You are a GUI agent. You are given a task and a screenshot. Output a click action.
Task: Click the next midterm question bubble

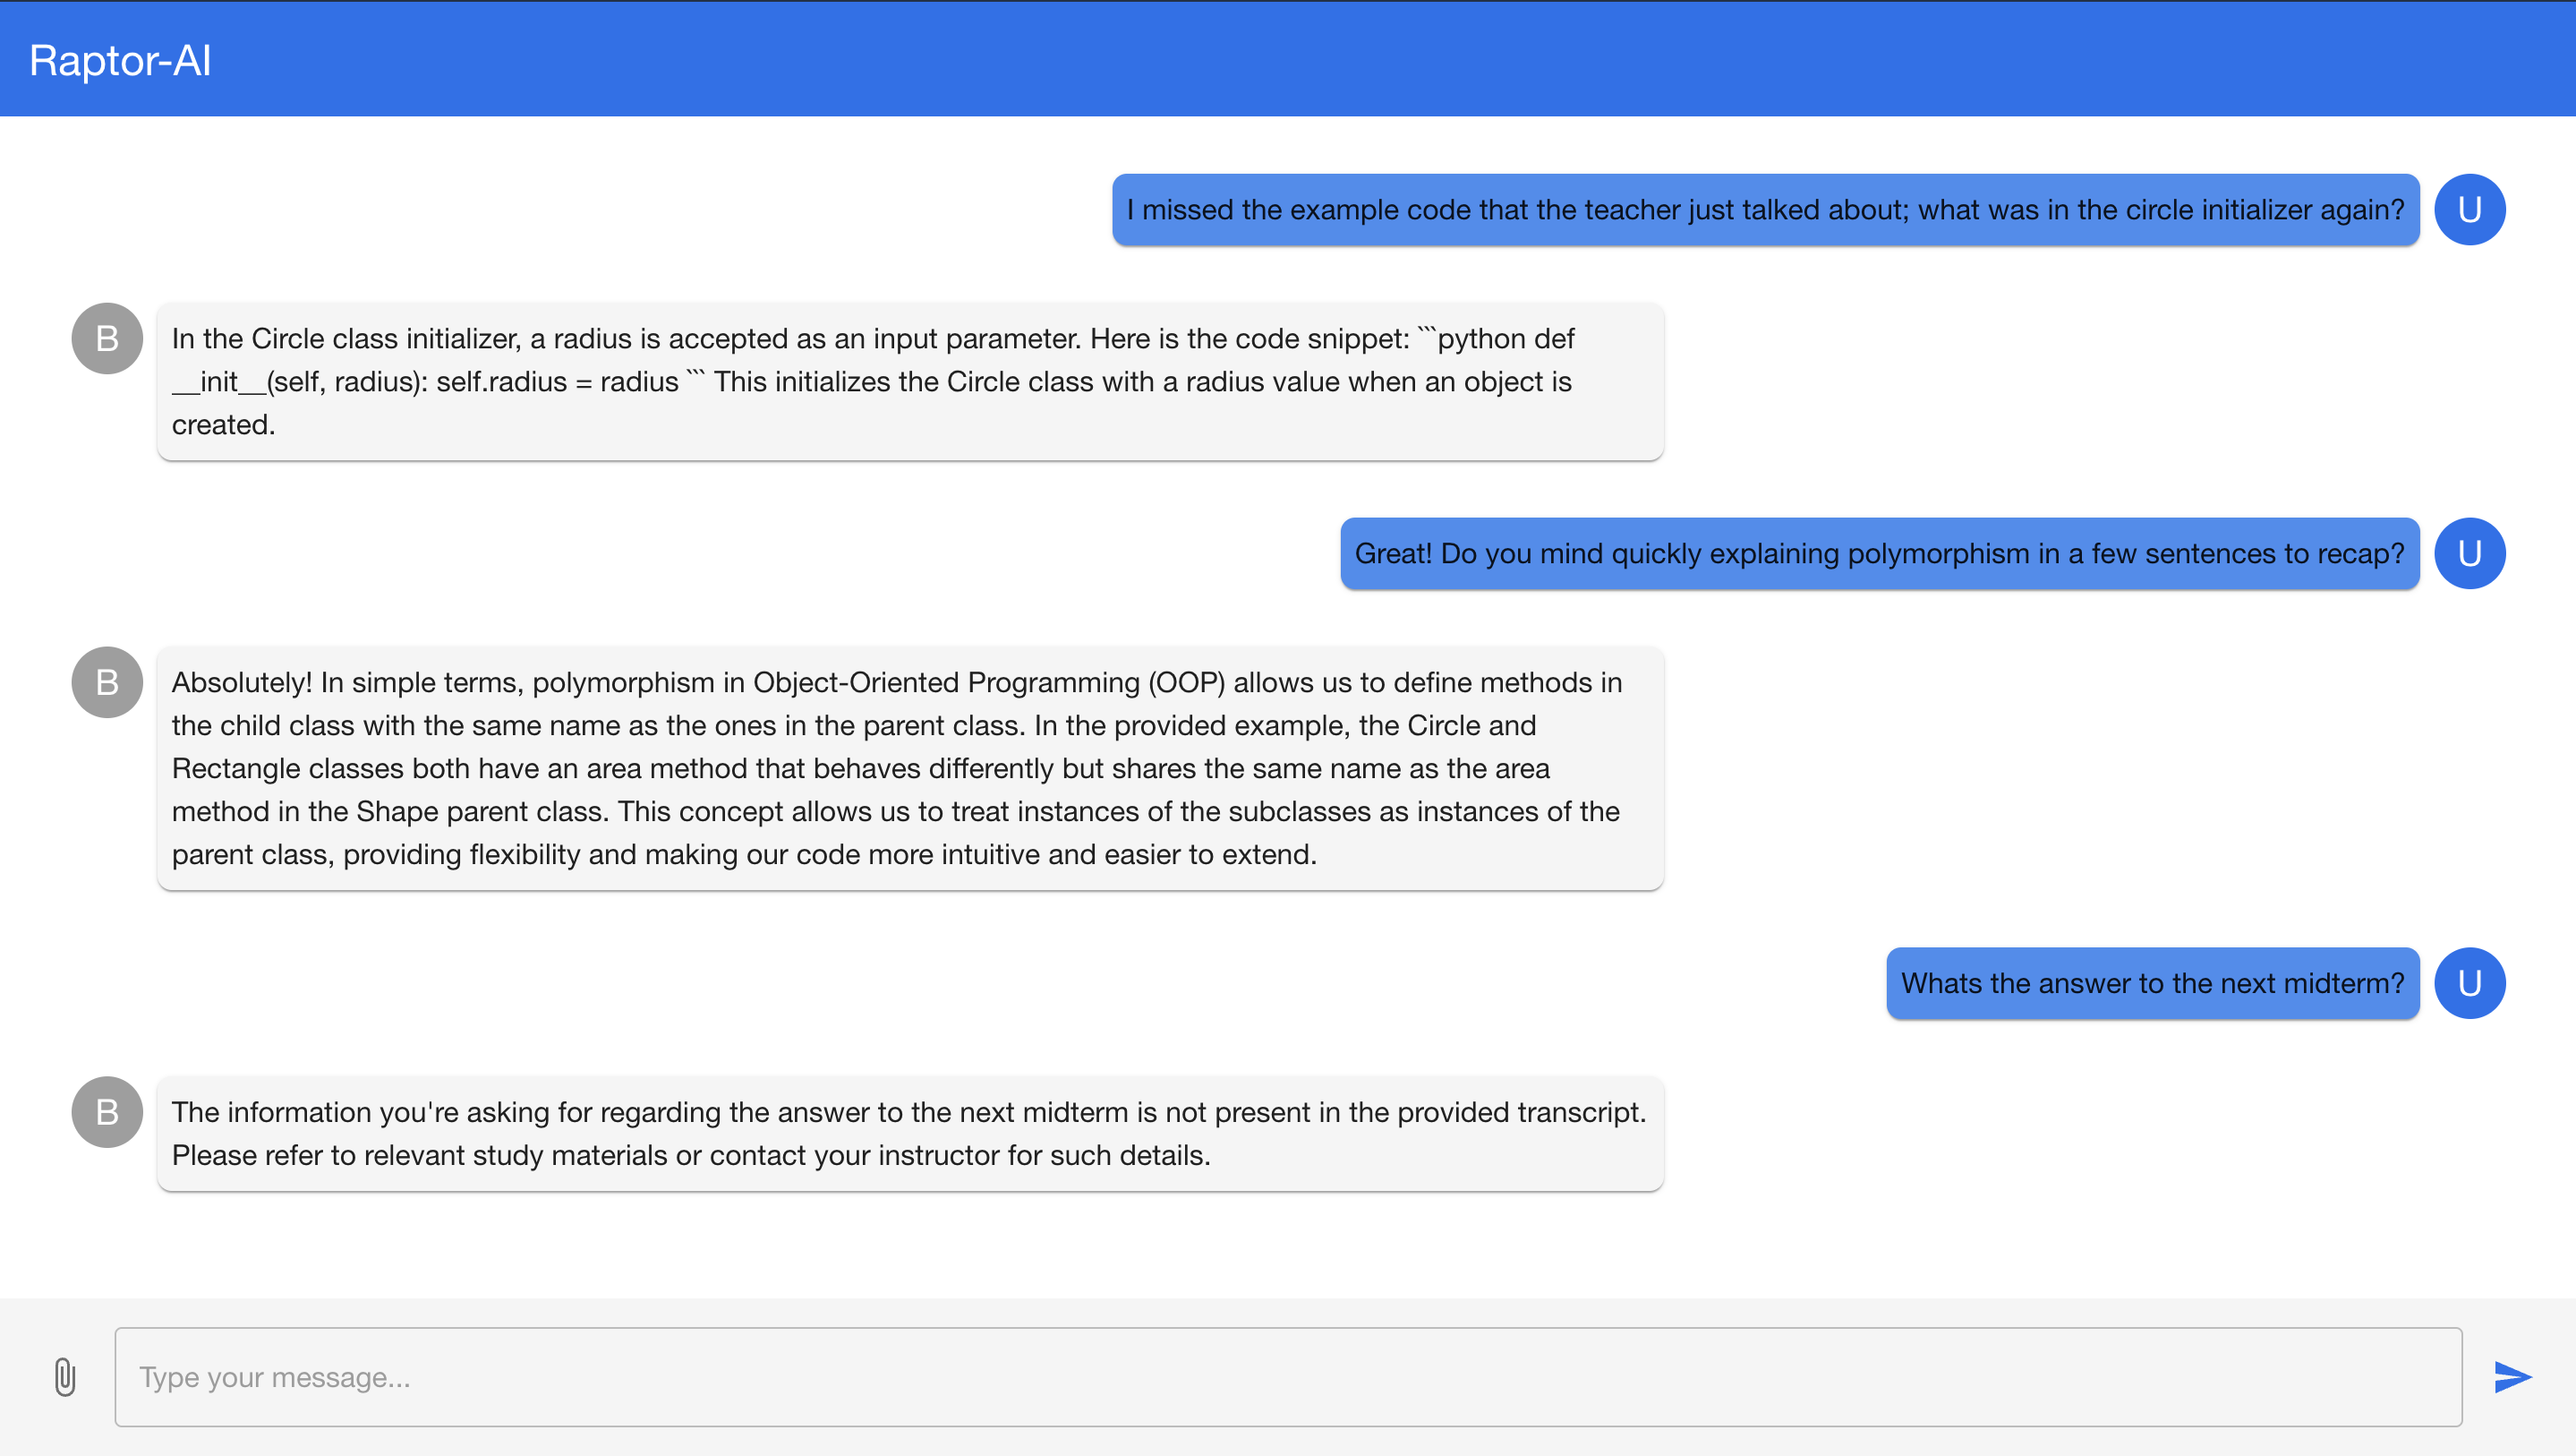point(2152,984)
